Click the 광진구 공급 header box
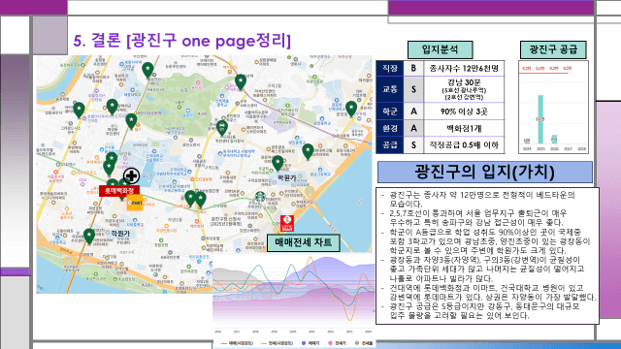Screen dimensions: 621x349 pyautogui.click(x=553, y=49)
